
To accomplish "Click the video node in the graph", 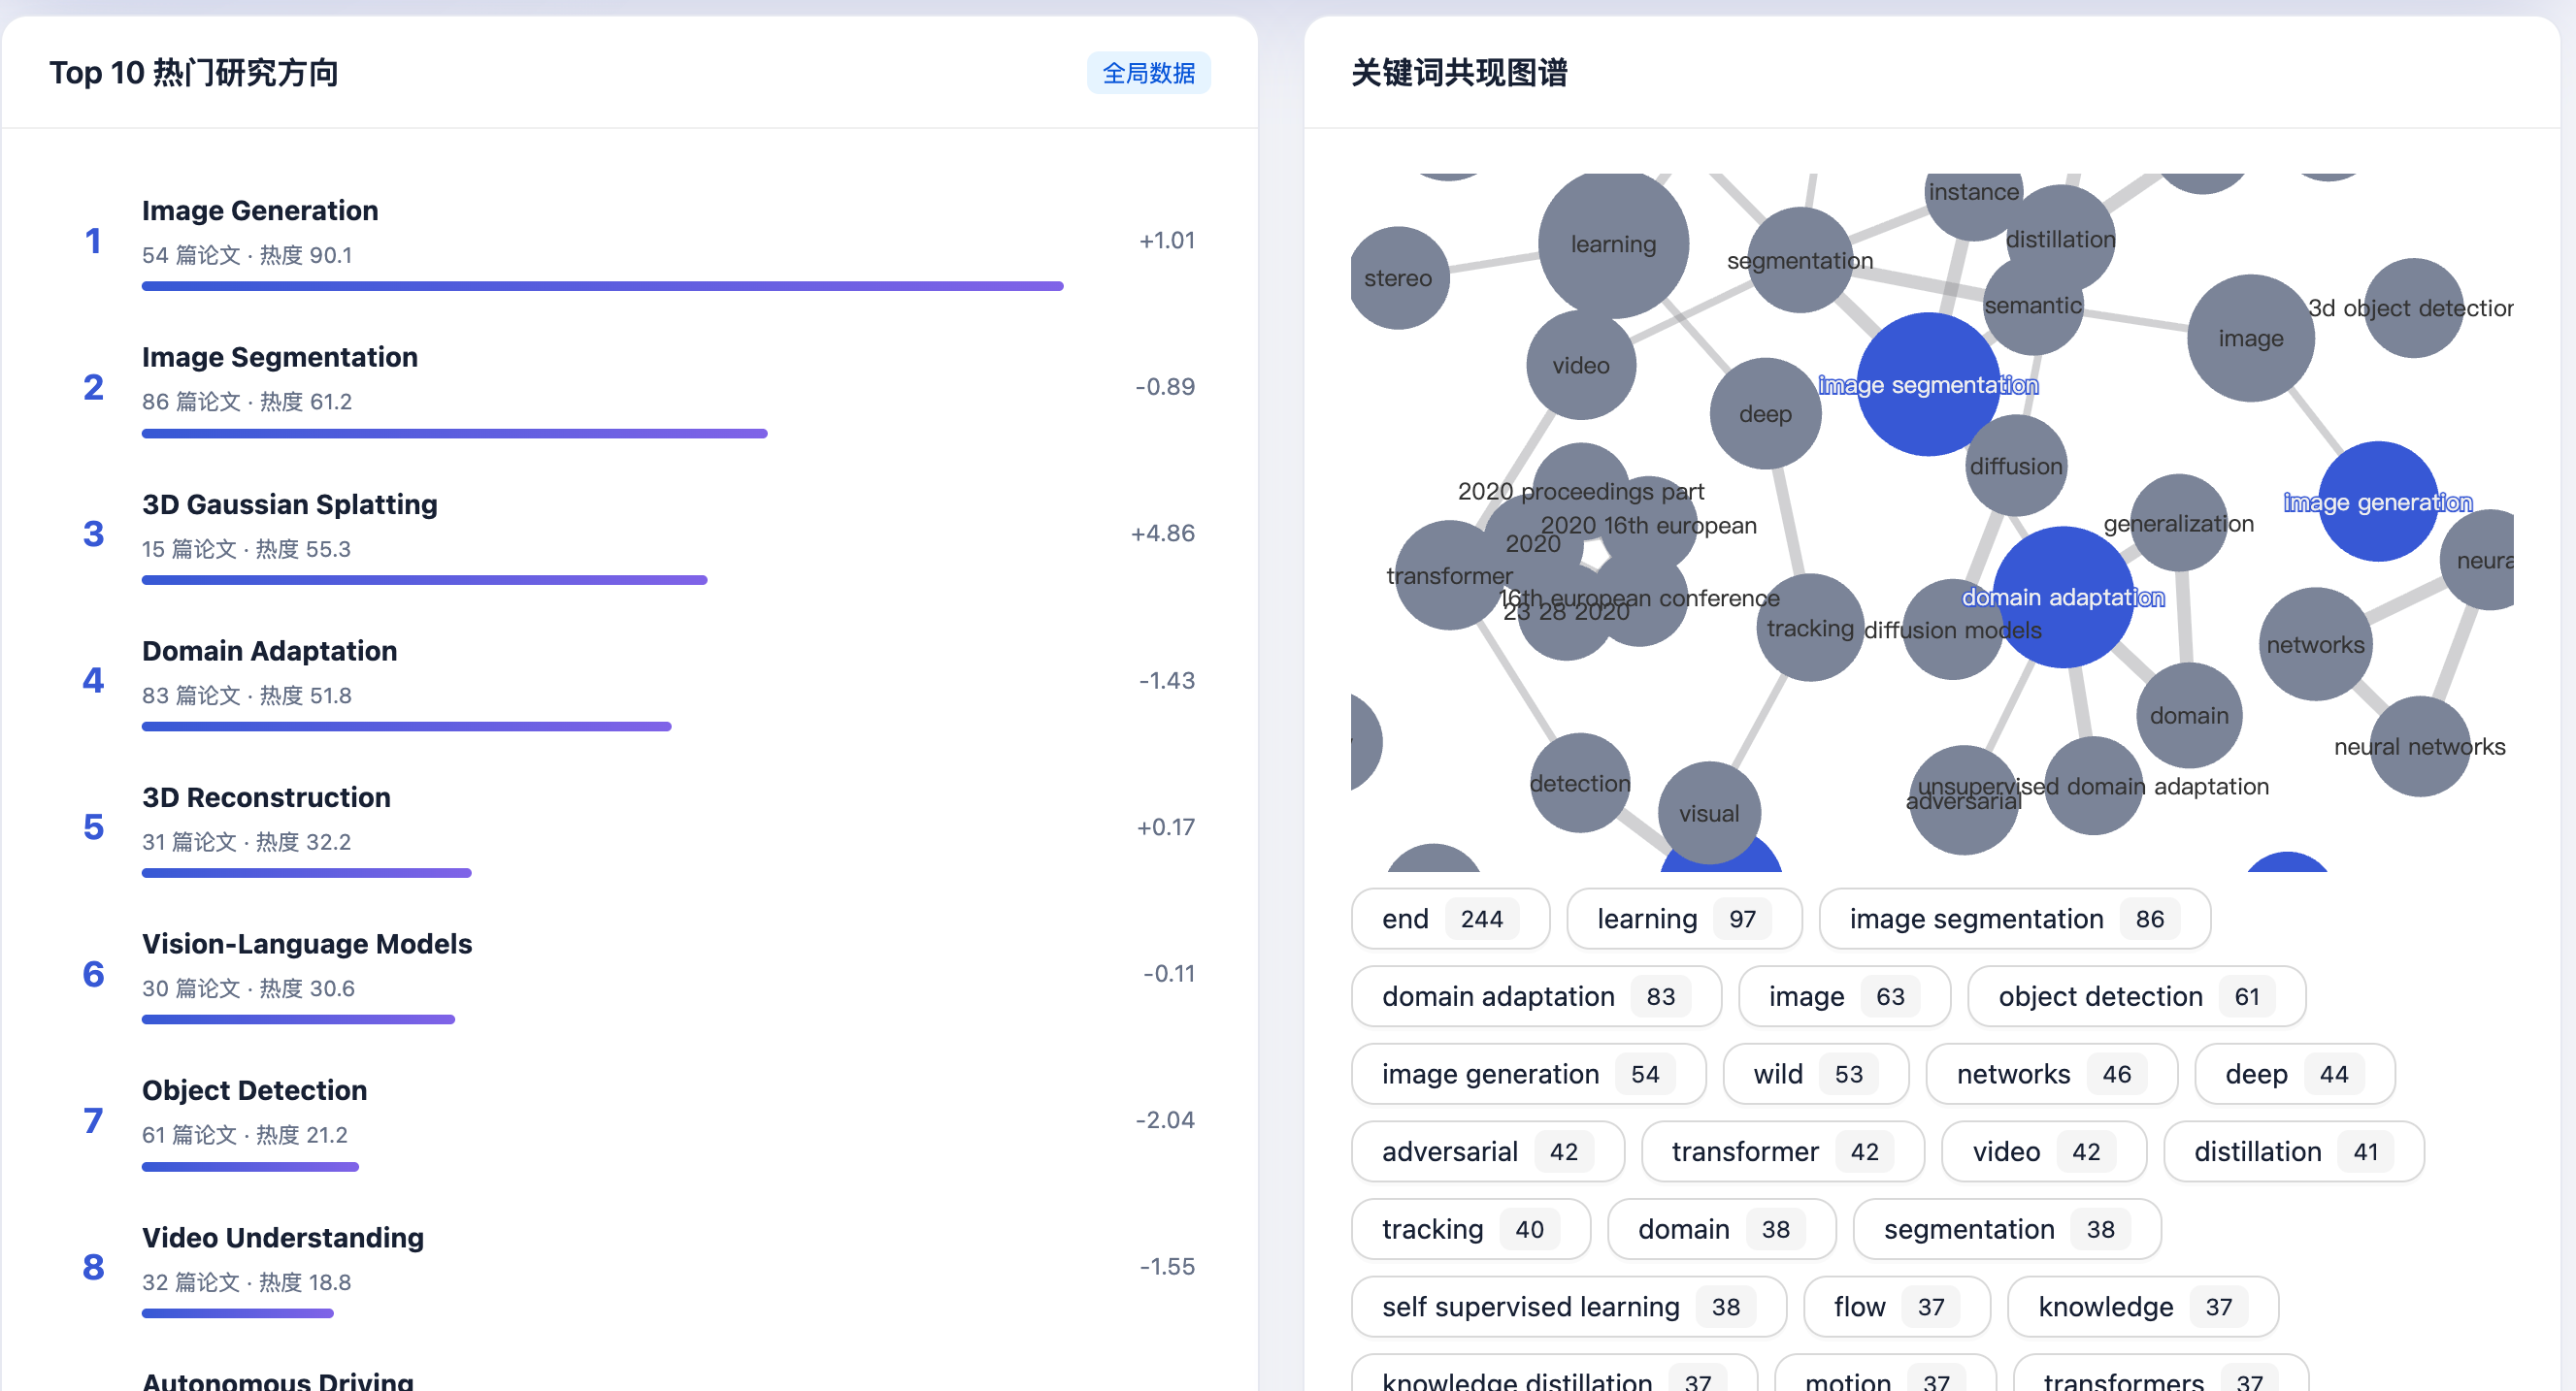I will (x=1581, y=366).
